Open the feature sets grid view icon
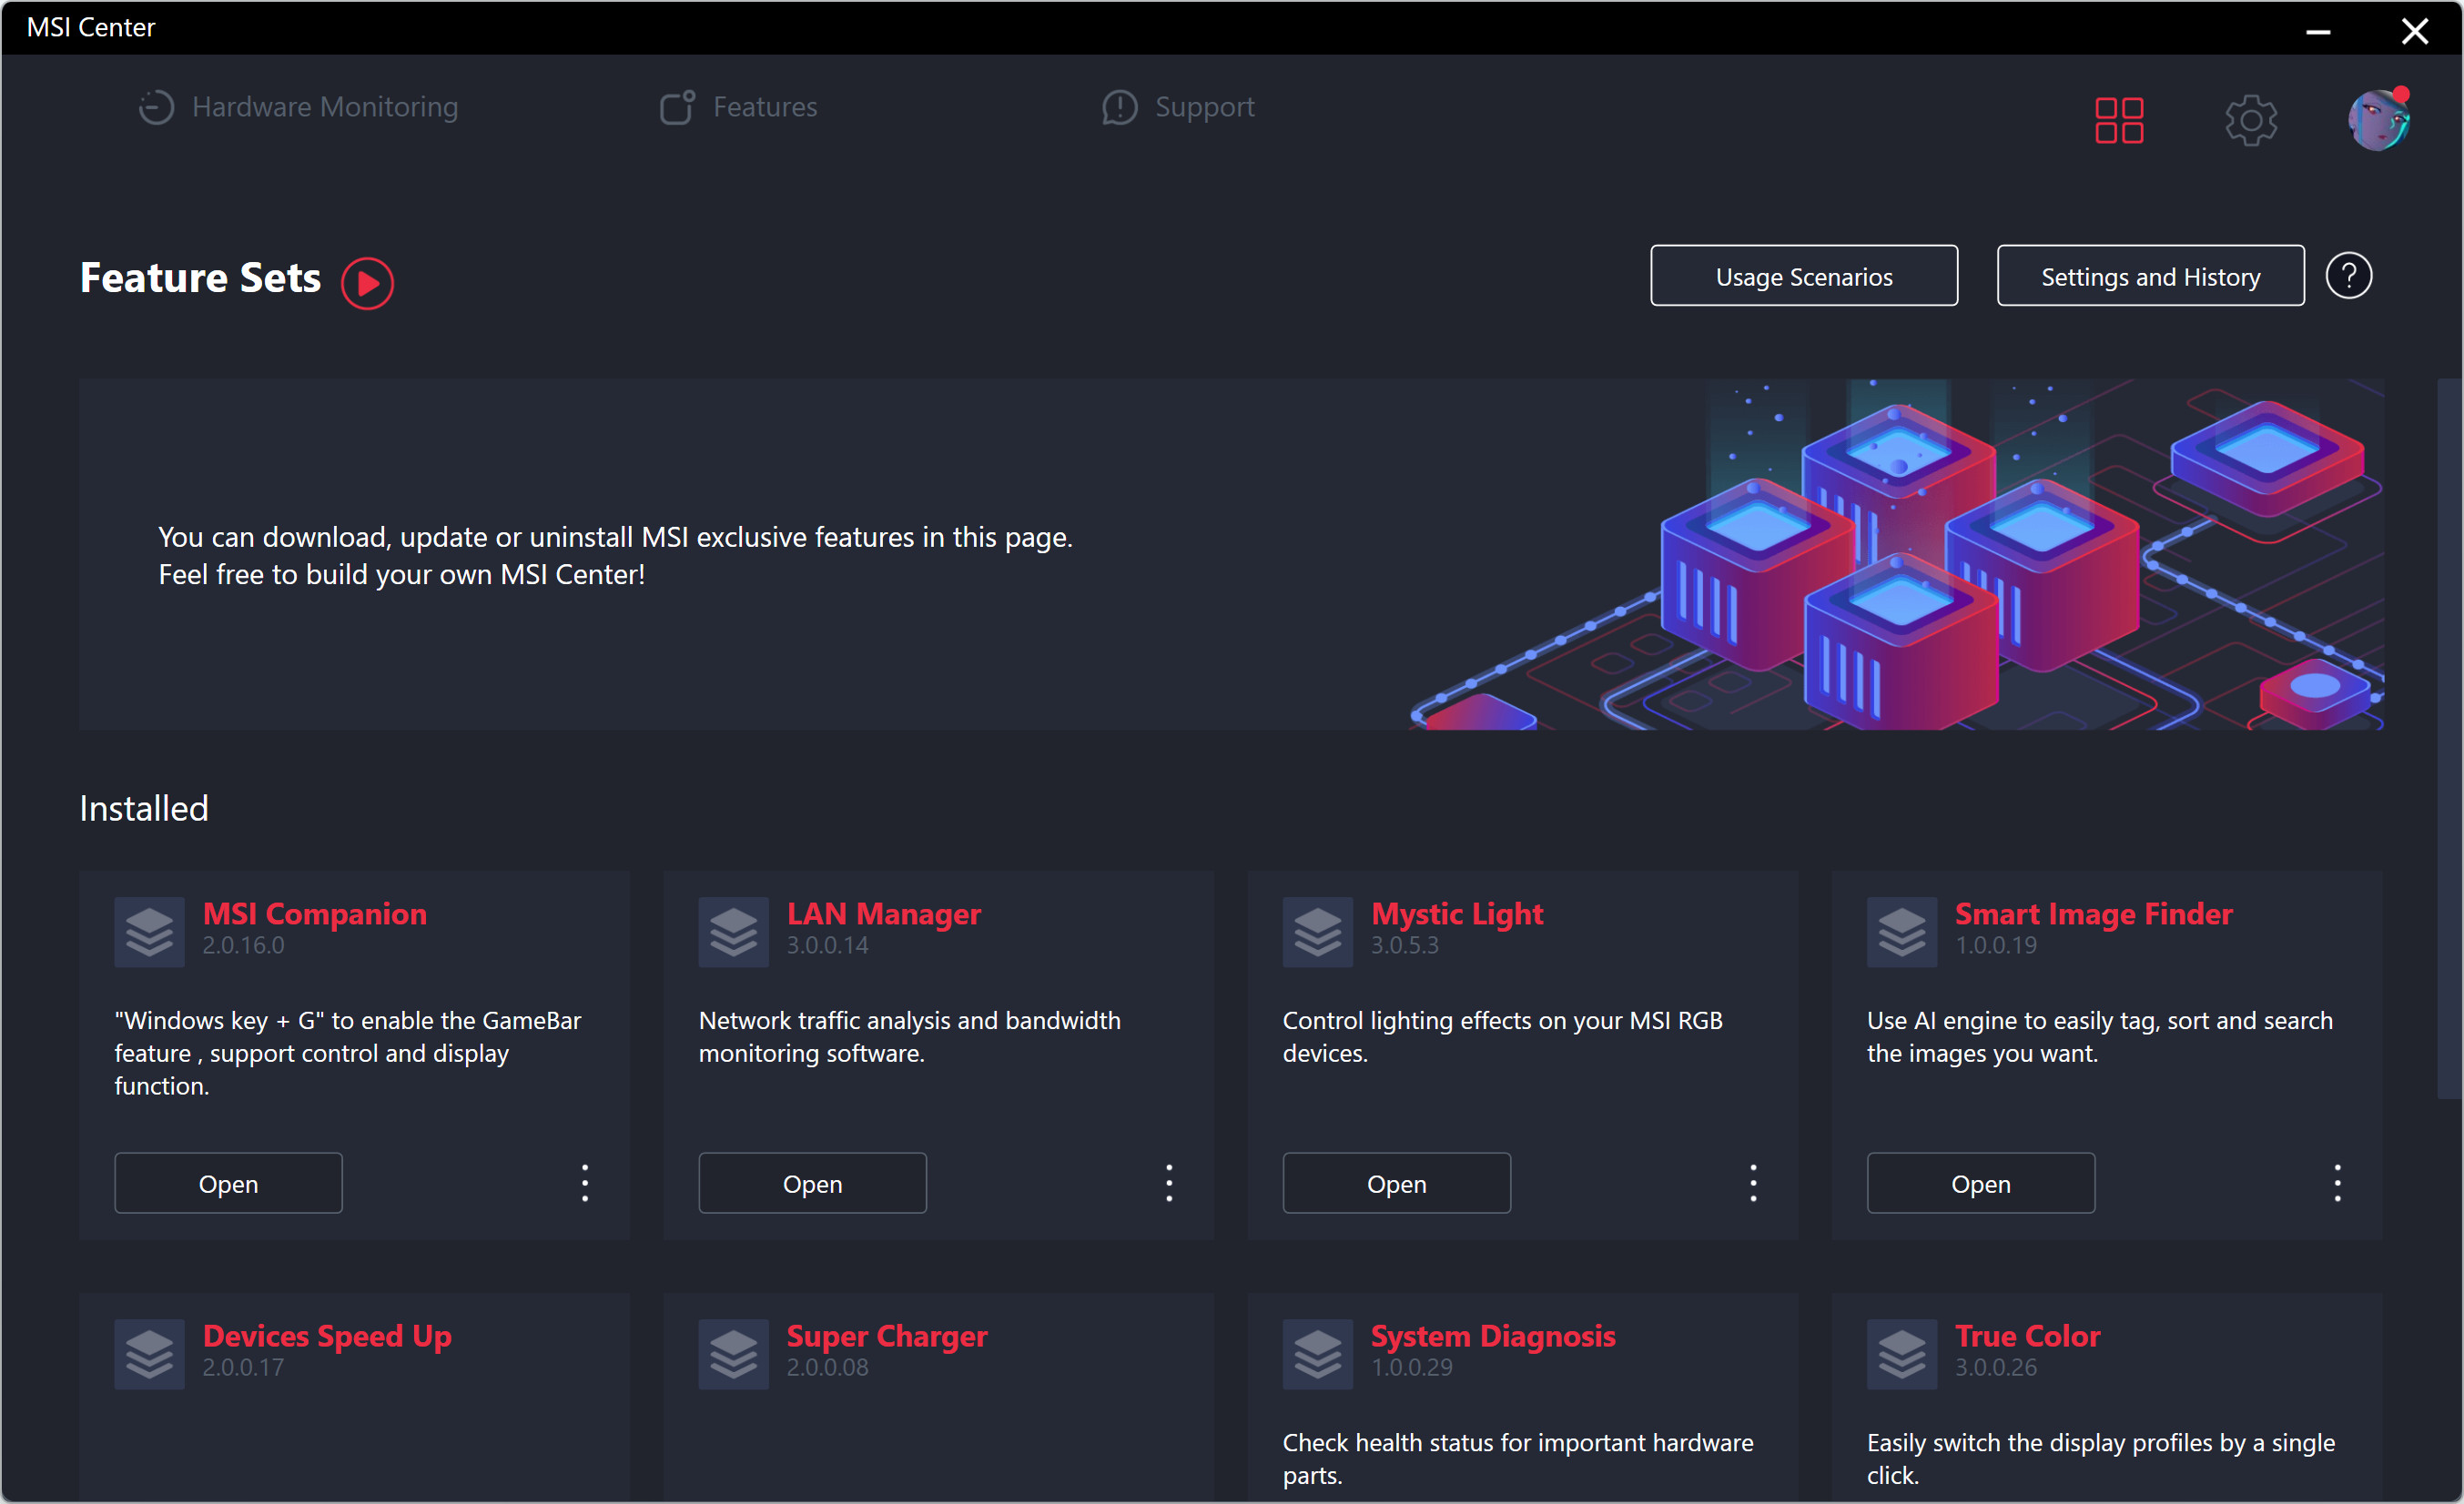This screenshot has width=2464, height=1504. tap(2118, 120)
